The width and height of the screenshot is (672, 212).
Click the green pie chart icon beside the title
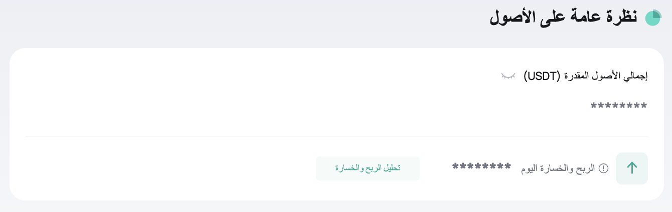[x=653, y=18]
